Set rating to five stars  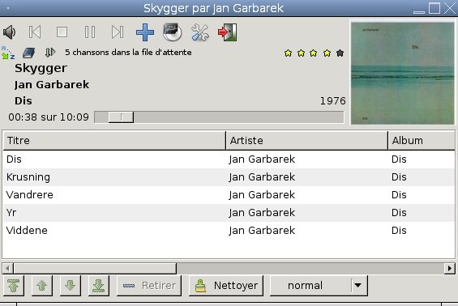click(340, 53)
